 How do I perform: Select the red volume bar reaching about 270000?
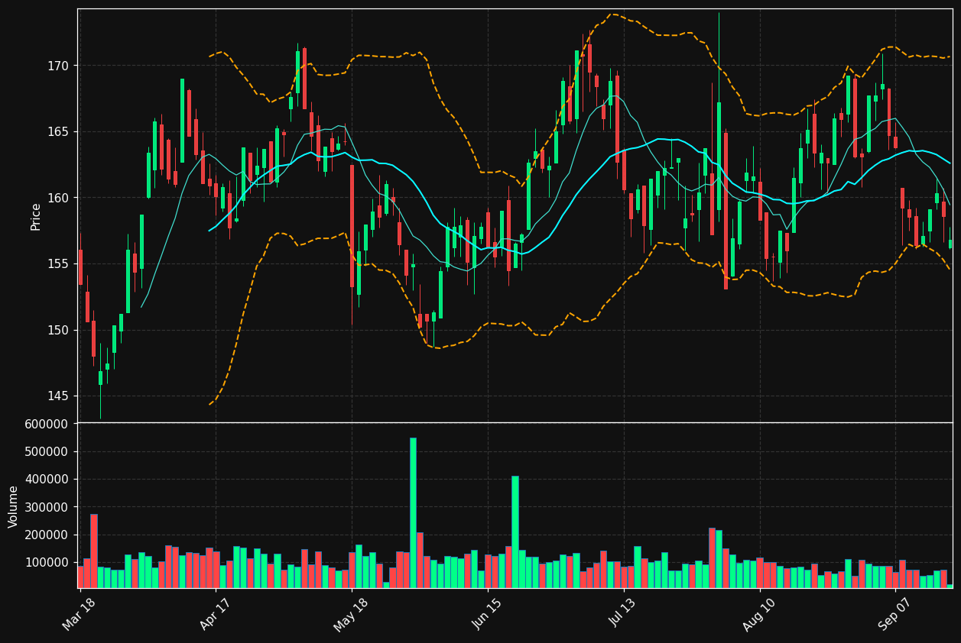click(x=94, y=551)
